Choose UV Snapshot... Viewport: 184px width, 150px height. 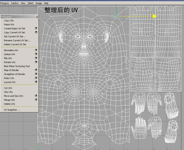pos(12,110)
